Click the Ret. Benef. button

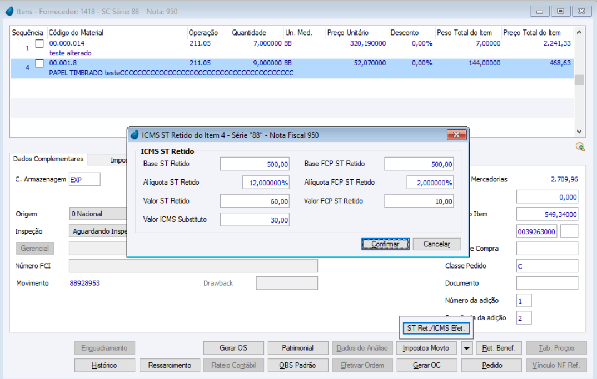499,348
